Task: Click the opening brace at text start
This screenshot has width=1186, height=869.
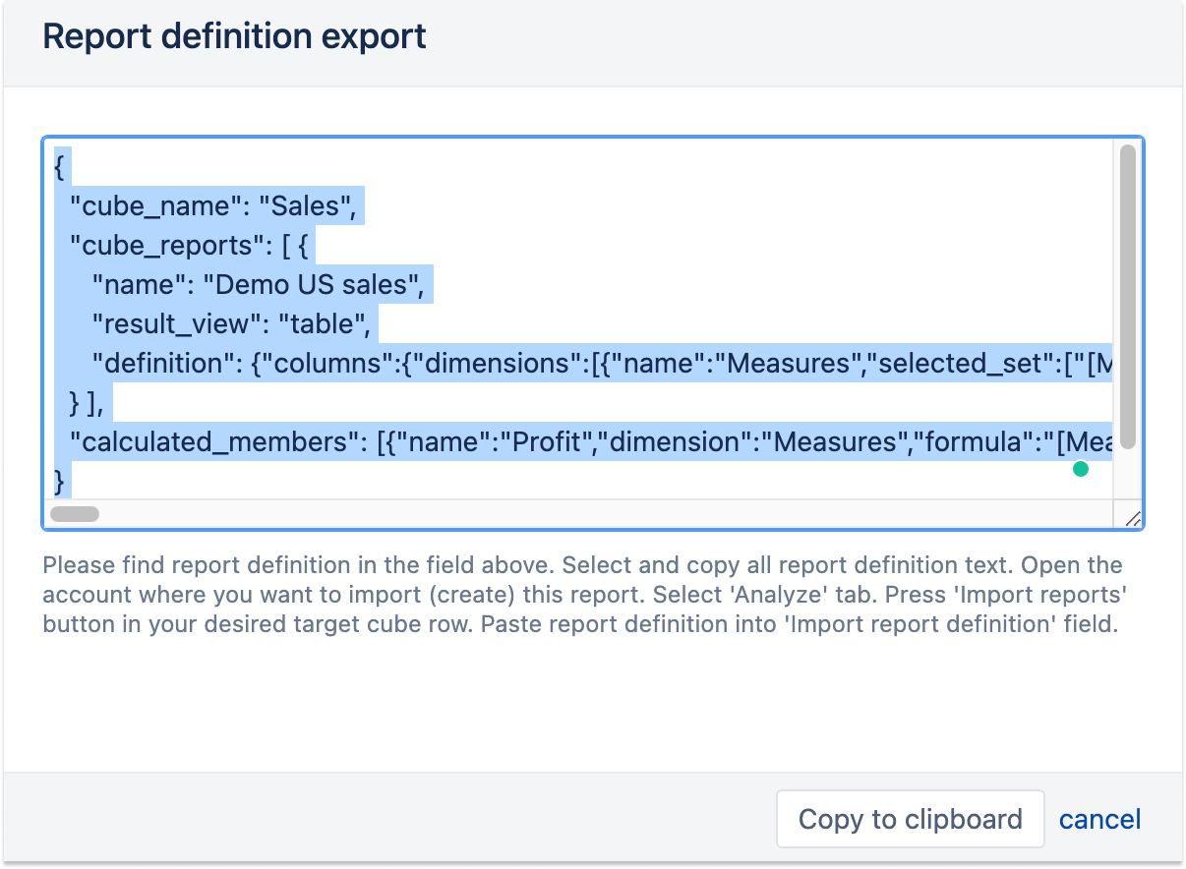Action: tap(60, 167)
